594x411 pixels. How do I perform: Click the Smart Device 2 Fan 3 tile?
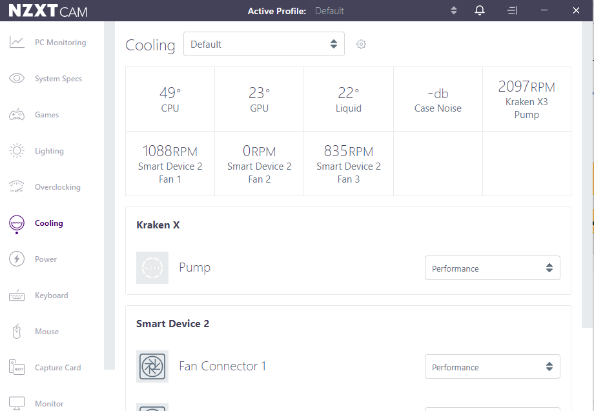coord(349,163)
